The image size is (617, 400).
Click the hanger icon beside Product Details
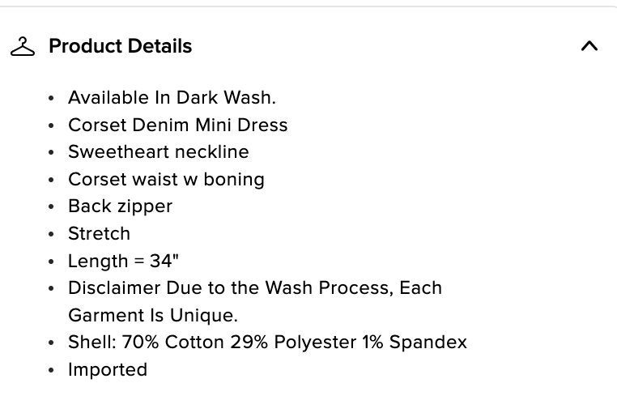23,46
